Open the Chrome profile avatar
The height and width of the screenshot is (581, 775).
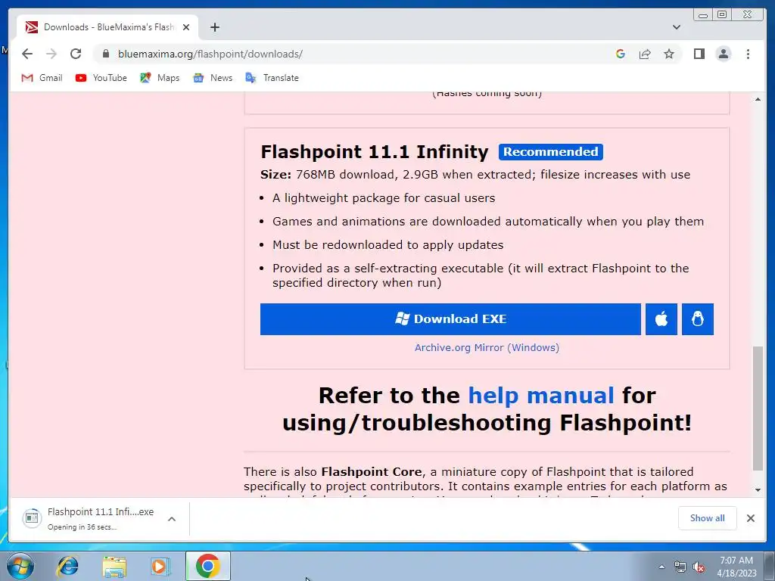pos(724,54)
